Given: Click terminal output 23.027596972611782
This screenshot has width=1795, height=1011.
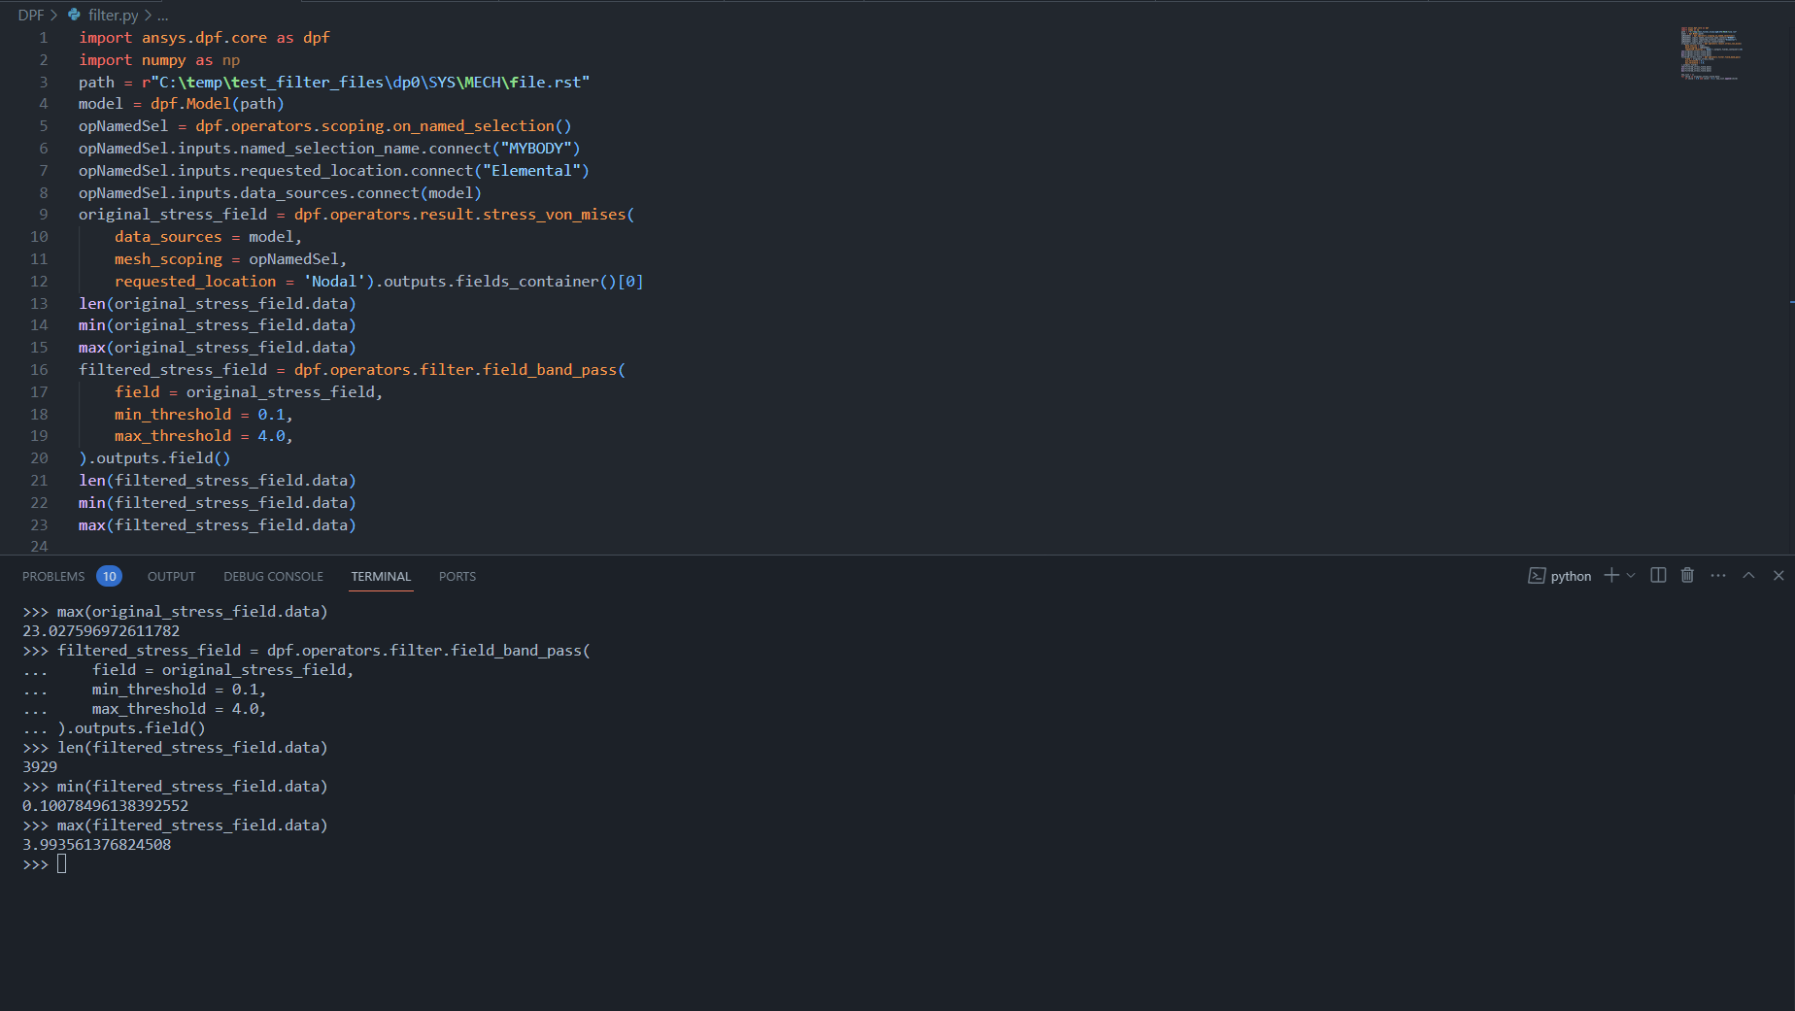Looking at the screenshot, I should 101,631.
